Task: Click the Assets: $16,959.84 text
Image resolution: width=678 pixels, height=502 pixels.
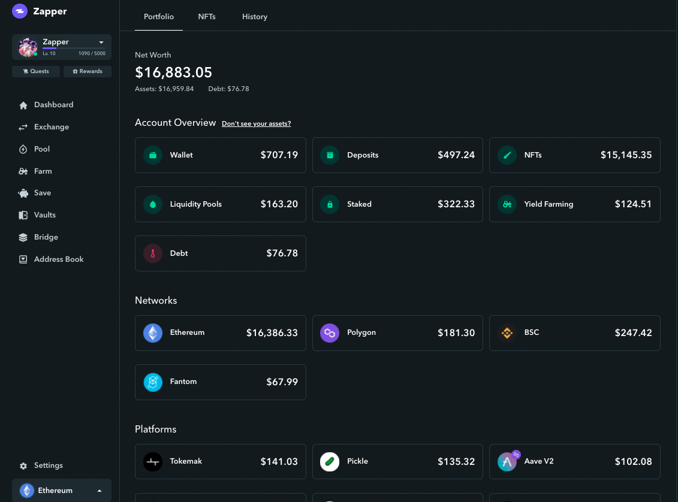Action: tap(164, 89)
